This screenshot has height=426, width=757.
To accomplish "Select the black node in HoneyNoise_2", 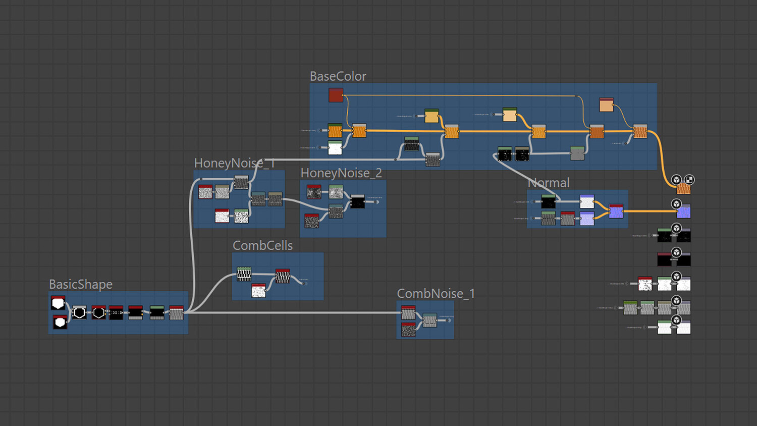I will point(357,201).
